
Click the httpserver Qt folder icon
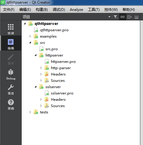[41, 55]
